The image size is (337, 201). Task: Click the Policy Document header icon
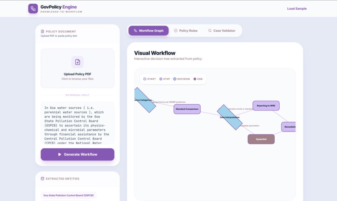pyautogui.click(x=42, y=31)
